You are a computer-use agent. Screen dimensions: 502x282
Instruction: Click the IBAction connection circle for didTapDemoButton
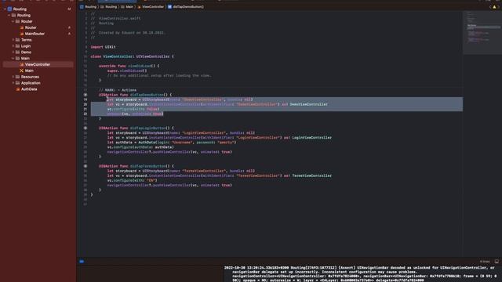coord(85,95)
